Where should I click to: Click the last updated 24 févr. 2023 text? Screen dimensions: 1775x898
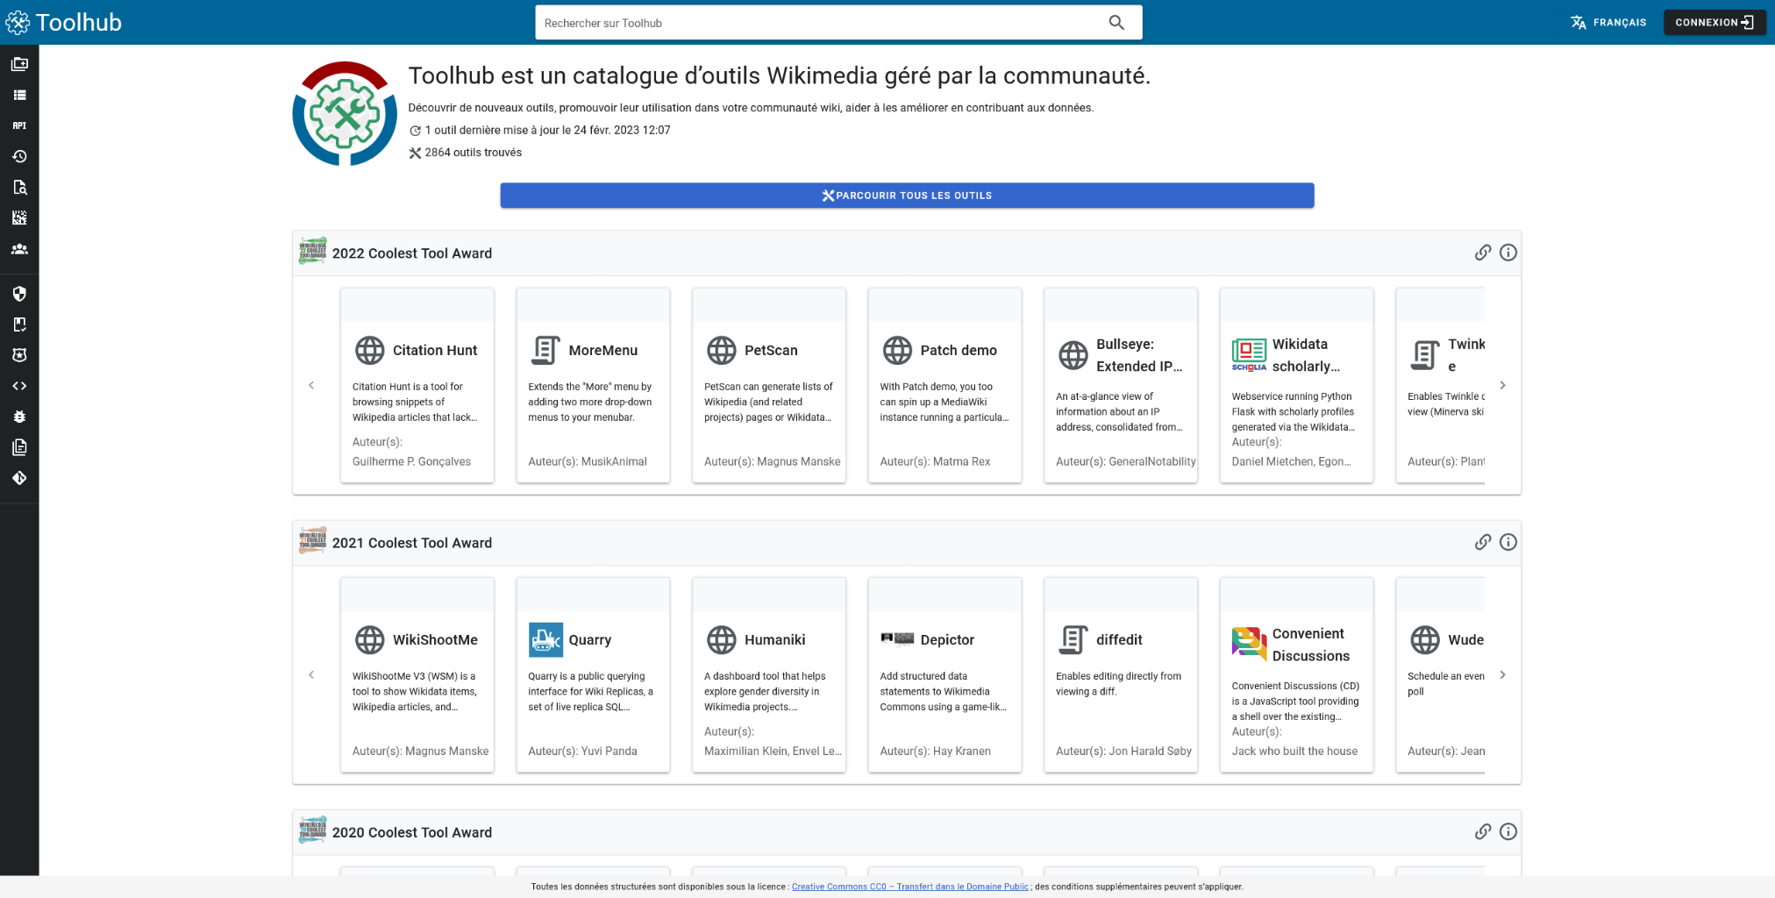pos(548,131)
